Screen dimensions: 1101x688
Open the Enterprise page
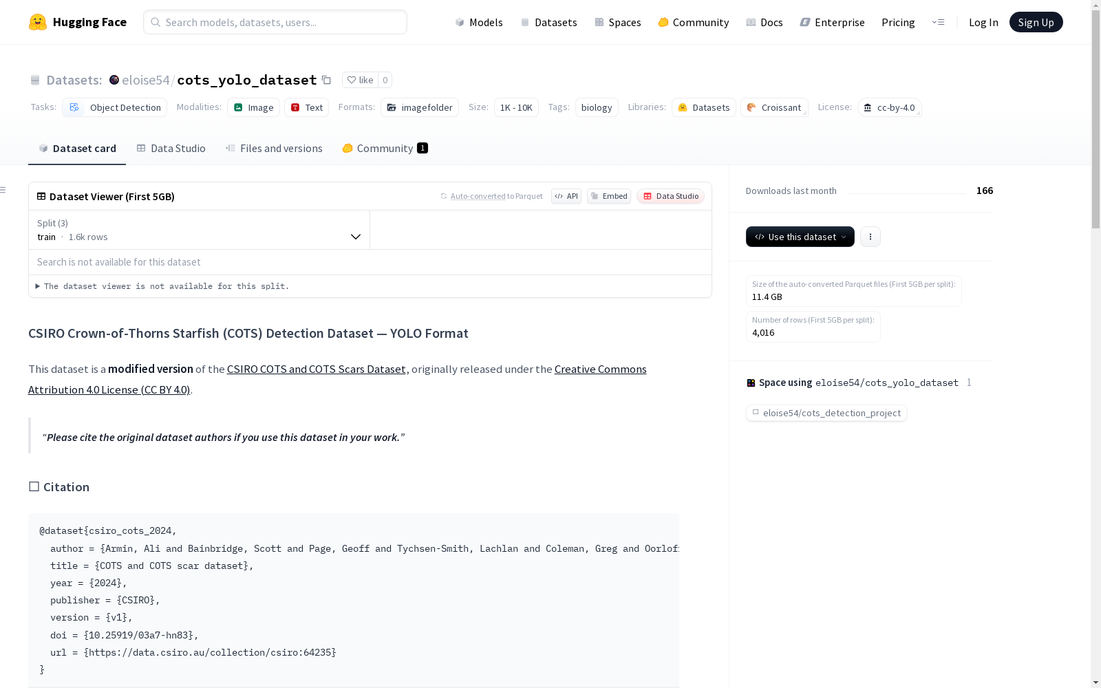tap(832, 22)
